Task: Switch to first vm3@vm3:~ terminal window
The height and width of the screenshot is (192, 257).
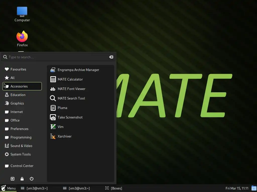Action: click(34, 188)
